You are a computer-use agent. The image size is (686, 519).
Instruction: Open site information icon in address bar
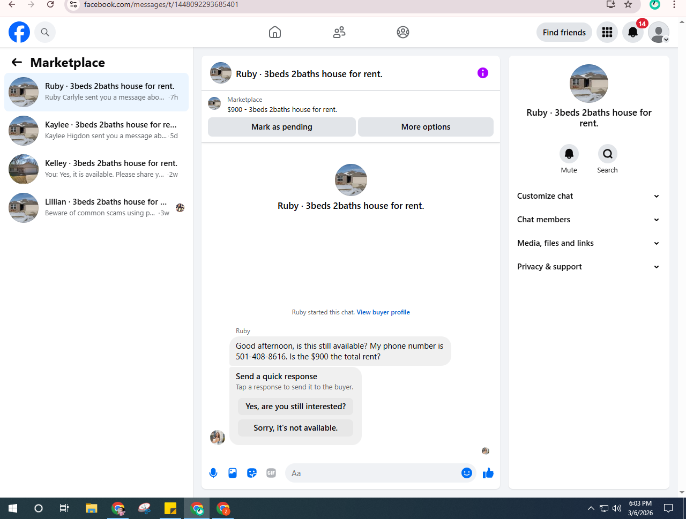(73, 4)
